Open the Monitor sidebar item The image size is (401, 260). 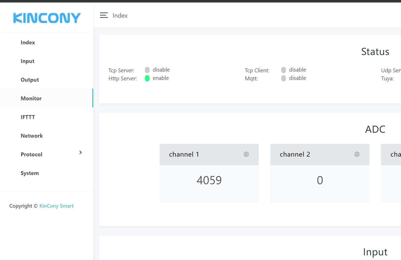coord(31,99)
